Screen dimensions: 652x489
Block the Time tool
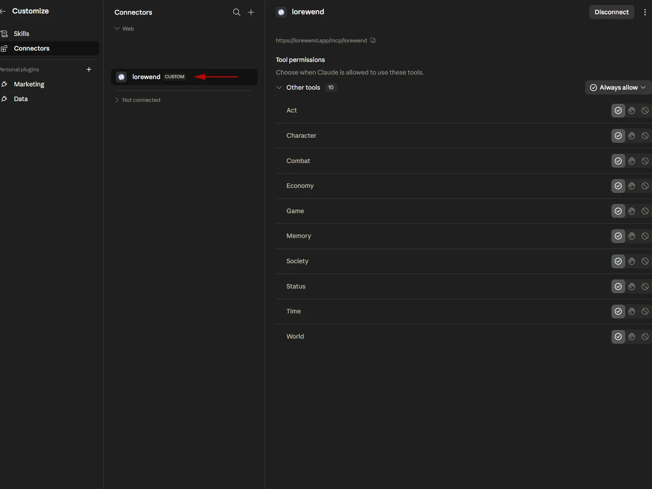coord(645,311)
